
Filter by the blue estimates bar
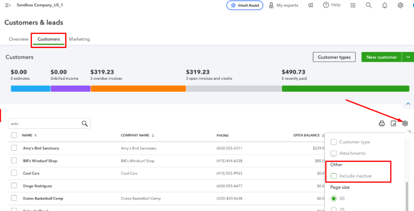[31, 89]
